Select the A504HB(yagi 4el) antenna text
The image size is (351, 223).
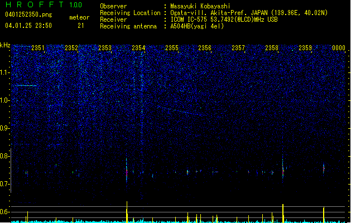(x=197, y=26)
